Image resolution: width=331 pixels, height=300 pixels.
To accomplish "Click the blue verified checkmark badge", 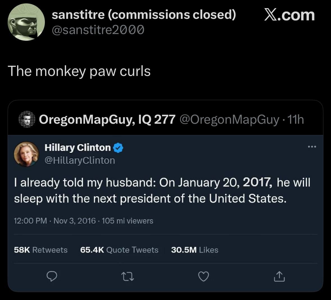I will [x=118, y=148].
